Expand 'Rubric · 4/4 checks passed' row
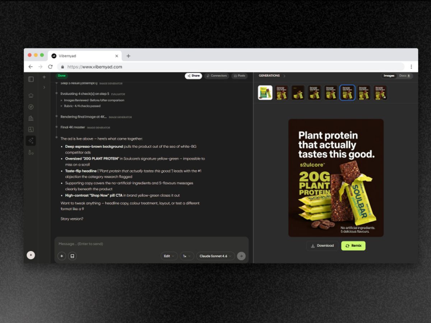The height and width of the screenshot is (323, 431). 80,106
